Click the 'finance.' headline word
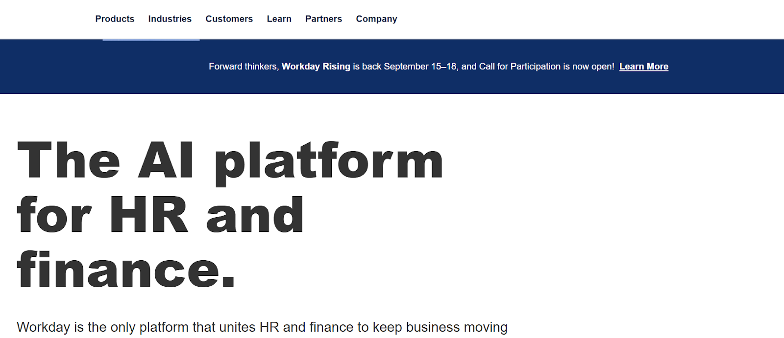784x338 pixels. tap(126, 270)
